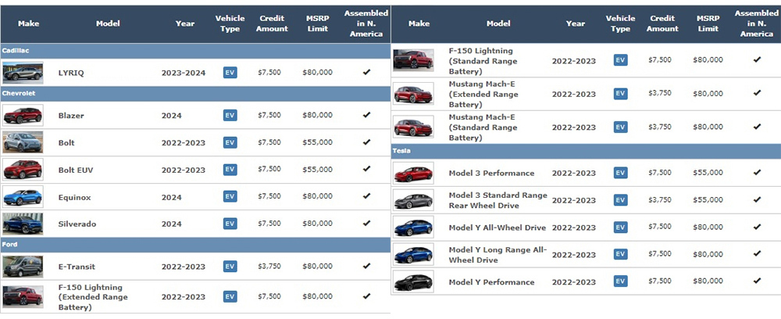Click the $55,000 MSRP limit for Model 3 Performance
Image resolution: width=781 pixels, height=319 pixels.
point(708,173)
